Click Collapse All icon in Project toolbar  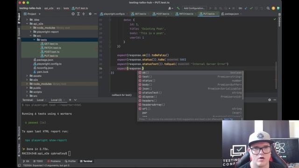[x=84, y=14]
